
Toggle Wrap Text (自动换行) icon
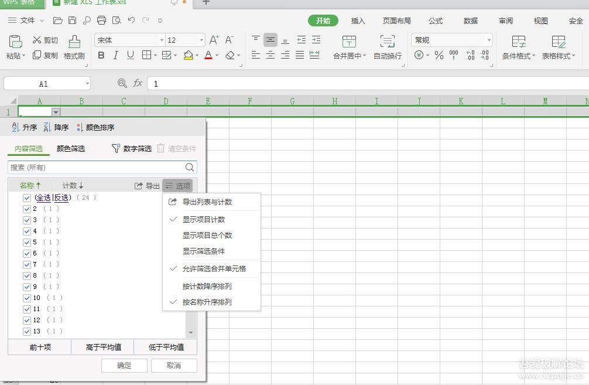pos(387,42)
